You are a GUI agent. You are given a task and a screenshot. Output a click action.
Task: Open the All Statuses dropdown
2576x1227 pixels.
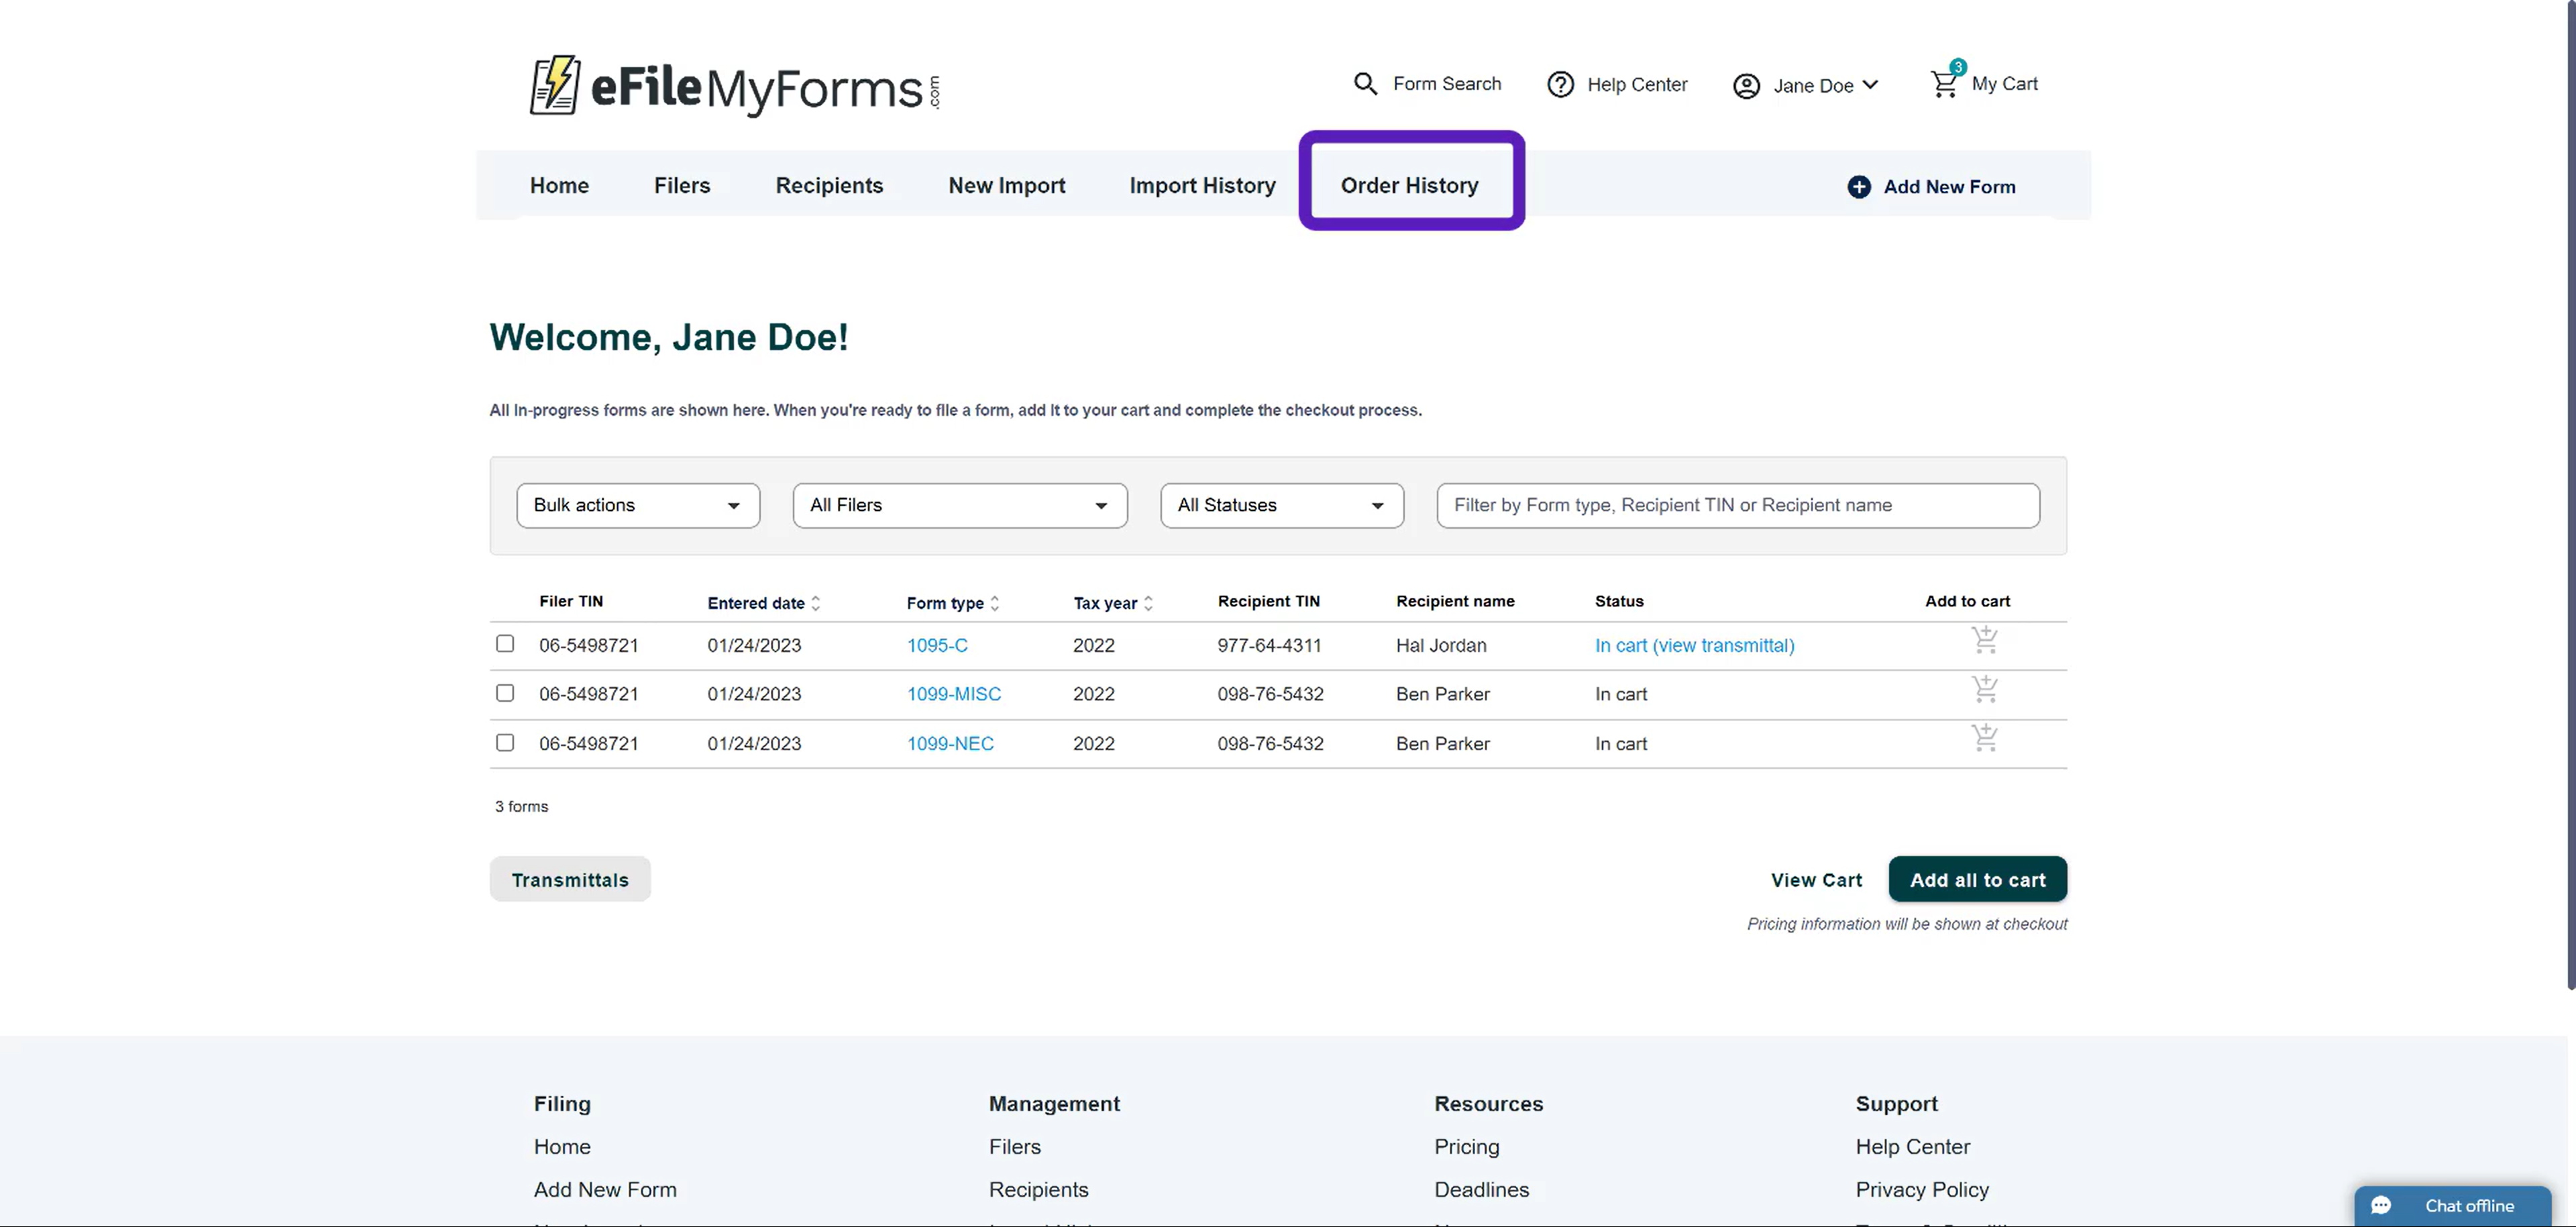[x=1281, y=506]
